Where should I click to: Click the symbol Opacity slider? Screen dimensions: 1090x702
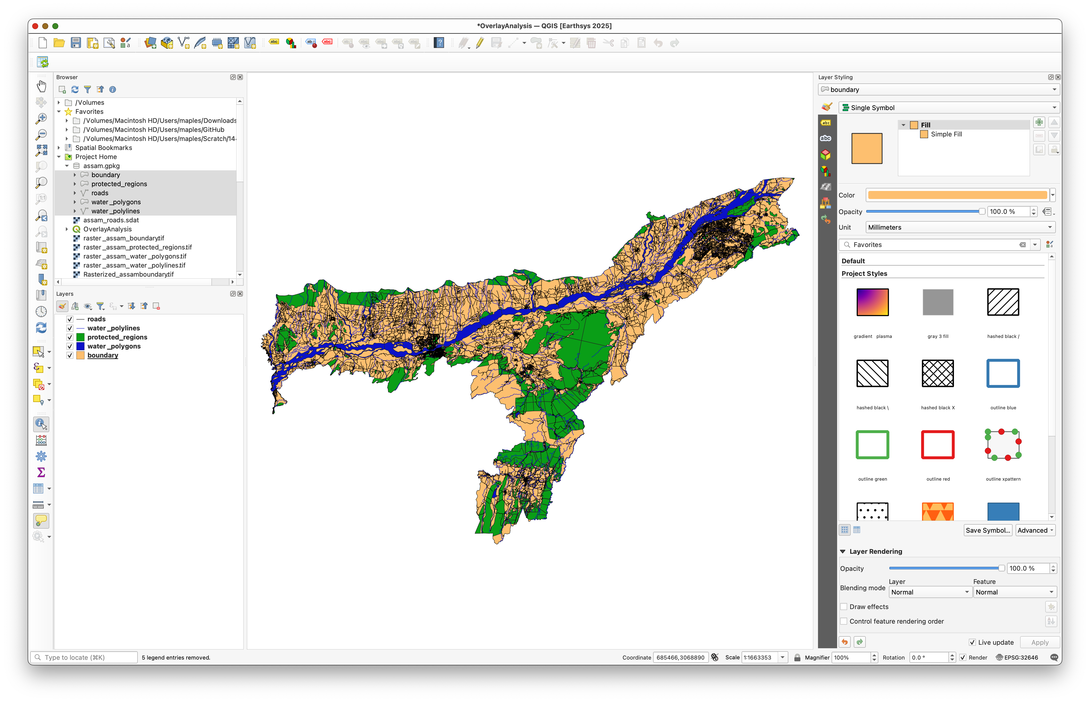(x=925, y=212)
